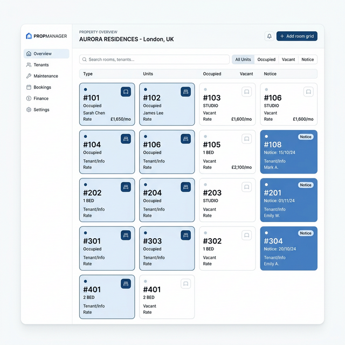Click the bed icon on card #303
Viewport: 345px width, 345px height.
click(185, 235)
